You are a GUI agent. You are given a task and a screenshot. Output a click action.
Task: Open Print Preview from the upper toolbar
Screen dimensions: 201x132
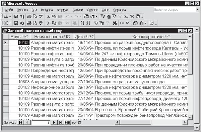pyautogui.click(x=35, y=16)
